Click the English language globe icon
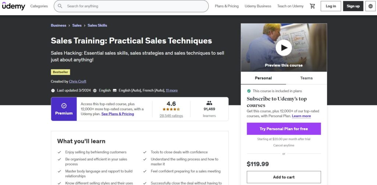Image resolution: width=377 pixels, height=185 pixels. [95, 90]
